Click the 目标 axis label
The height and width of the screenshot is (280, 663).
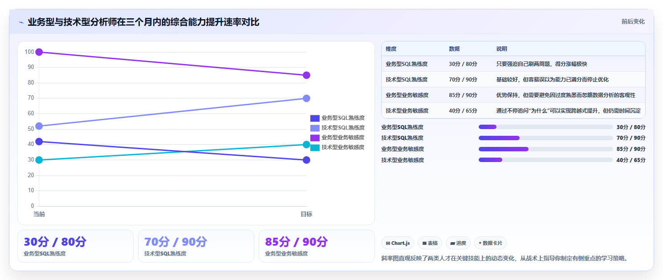(x=306, y=214)
